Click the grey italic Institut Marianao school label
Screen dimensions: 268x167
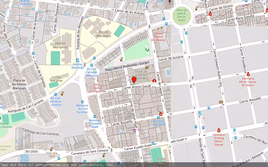tap(60, 45)
